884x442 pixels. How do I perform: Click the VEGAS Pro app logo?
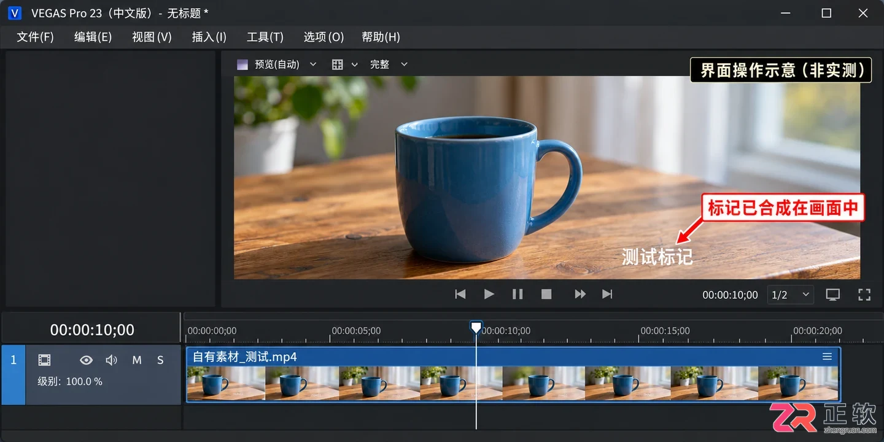pos(15,13)
